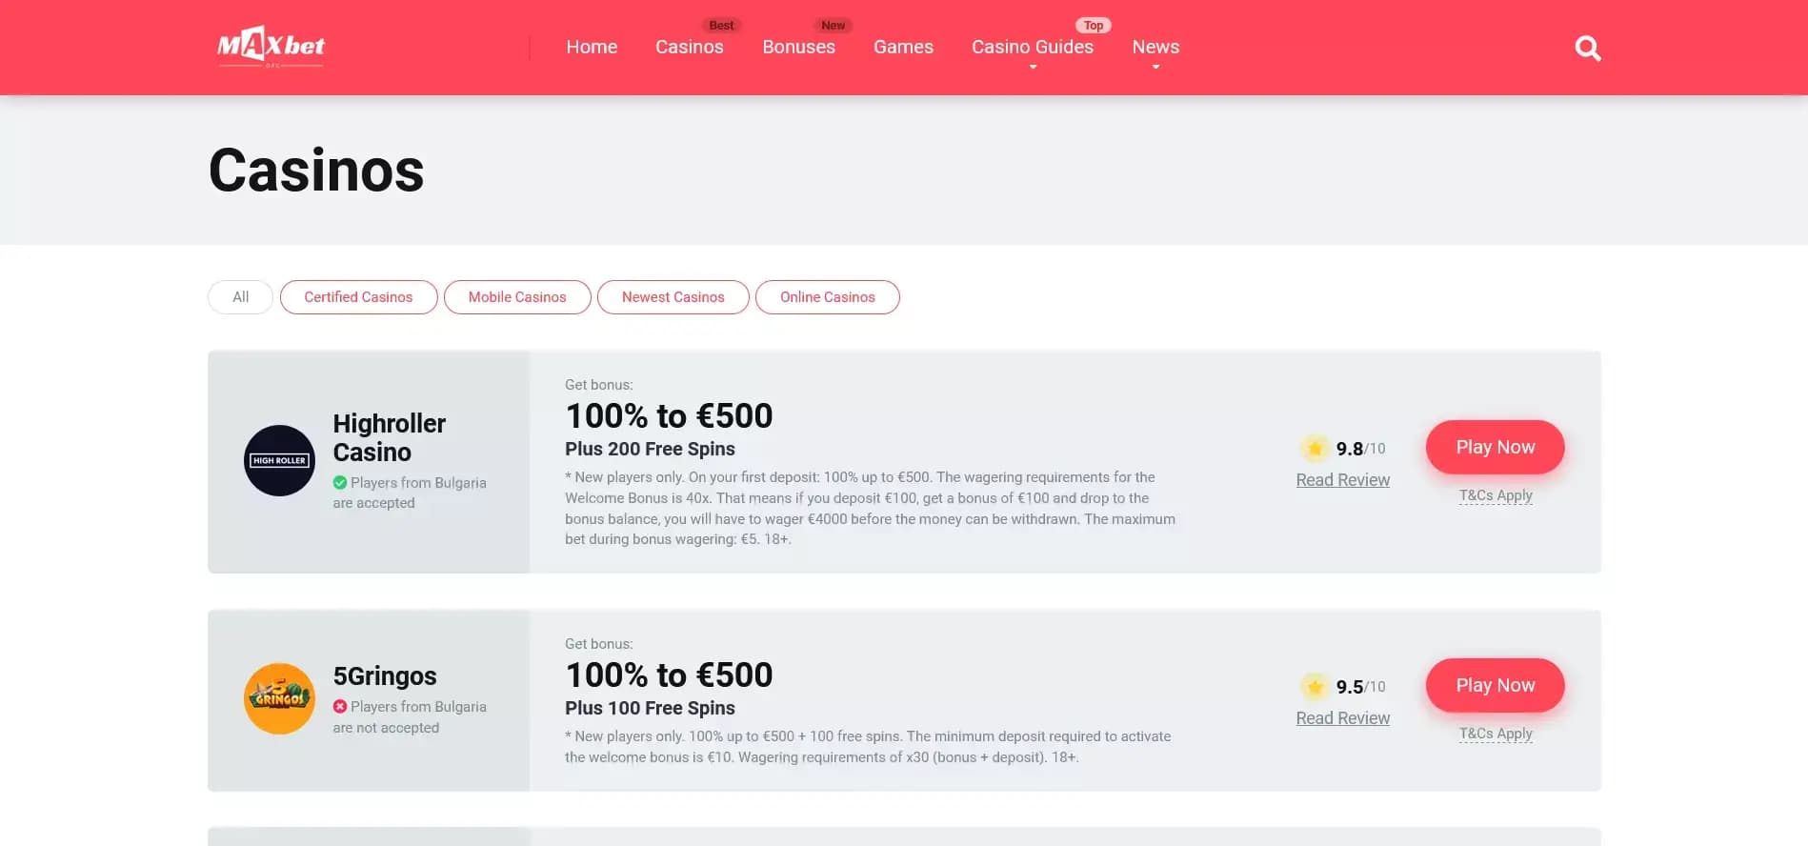Image resolution: width=1808 pixels, height=846 pixels.
Task: Expand the News dropdown menu
Action: (1155, 47)
